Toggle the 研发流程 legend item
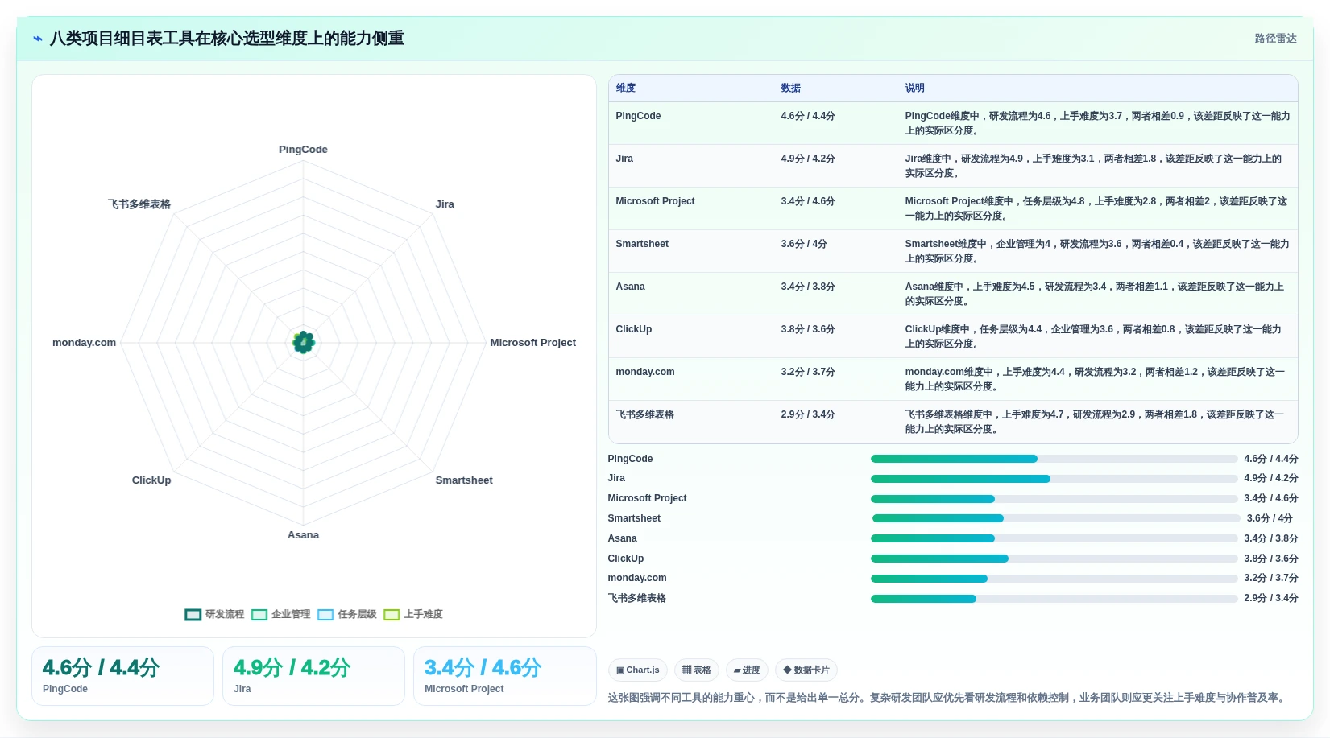This screenshot has height=738, width=1330. [214, 614]
